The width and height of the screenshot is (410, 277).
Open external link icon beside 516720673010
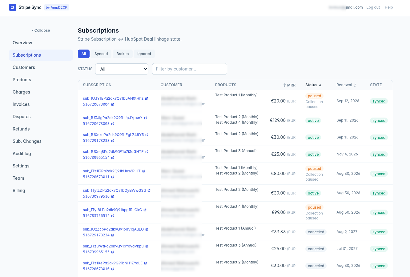point(113,269)
